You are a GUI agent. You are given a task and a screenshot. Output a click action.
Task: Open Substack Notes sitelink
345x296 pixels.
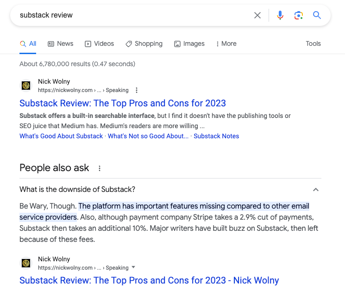tap(216, 136)
